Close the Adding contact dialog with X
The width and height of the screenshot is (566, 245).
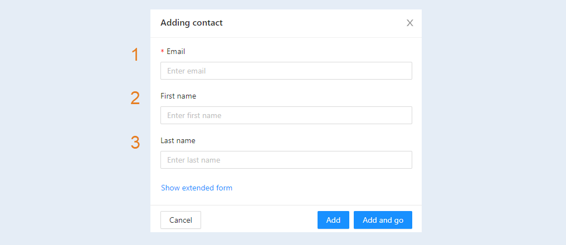[409, 23]
